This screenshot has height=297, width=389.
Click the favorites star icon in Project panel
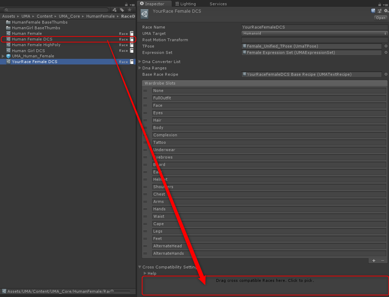(x=129, y=10)
